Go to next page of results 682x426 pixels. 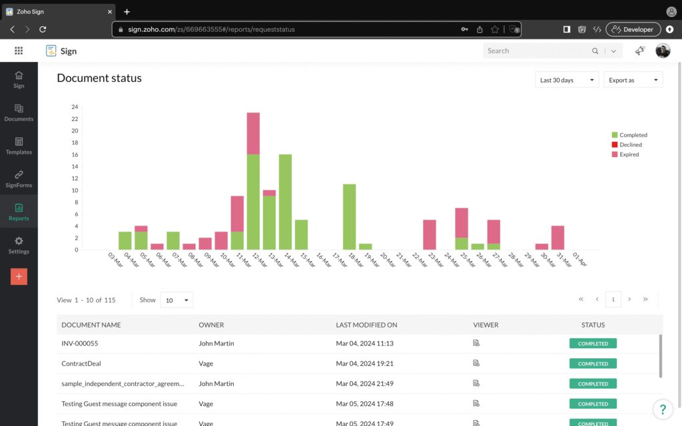pos(629,300)
